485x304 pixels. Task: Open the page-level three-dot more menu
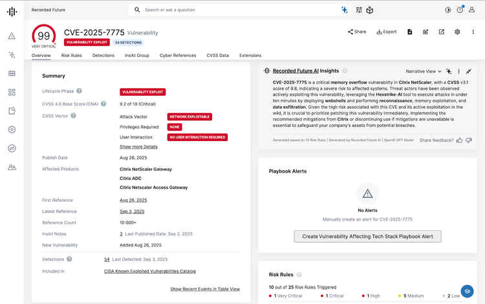[x=473, y=32]
